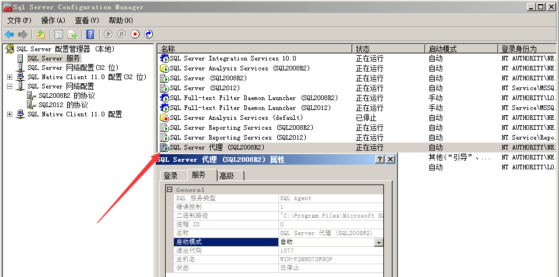Click the Analysis Services (SQL2008R2) service icon

click(165, 68)
